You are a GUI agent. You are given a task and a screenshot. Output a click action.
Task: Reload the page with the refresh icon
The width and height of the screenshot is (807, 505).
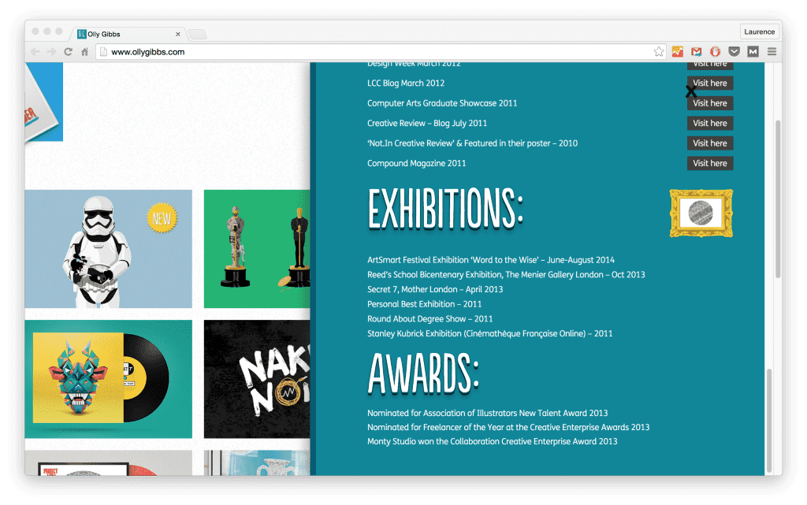tap(68, 52)
